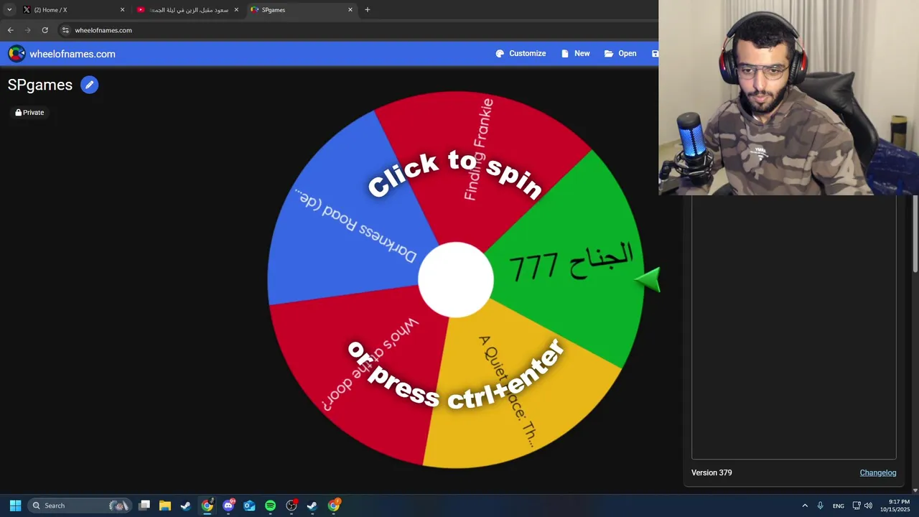This screenshot has height=517, width=919.
Task: Click the taskbar Search box
Action: coord(80,506)
